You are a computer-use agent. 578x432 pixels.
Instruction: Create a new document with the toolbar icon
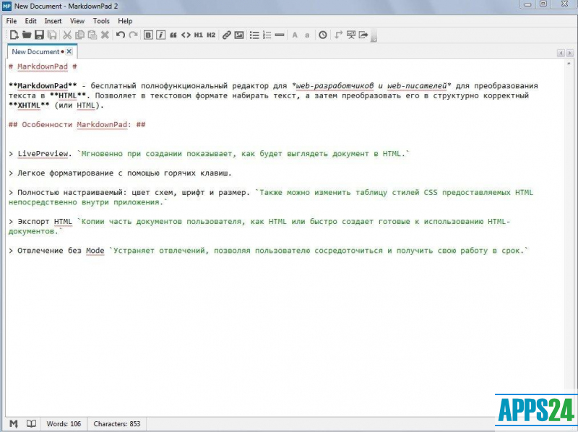[14, 35]
